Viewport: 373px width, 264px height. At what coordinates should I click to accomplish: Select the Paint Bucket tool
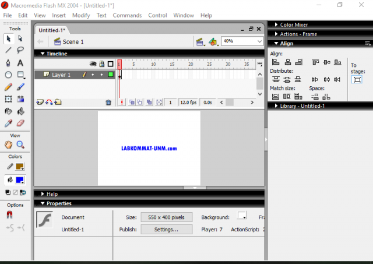(21, 111)
